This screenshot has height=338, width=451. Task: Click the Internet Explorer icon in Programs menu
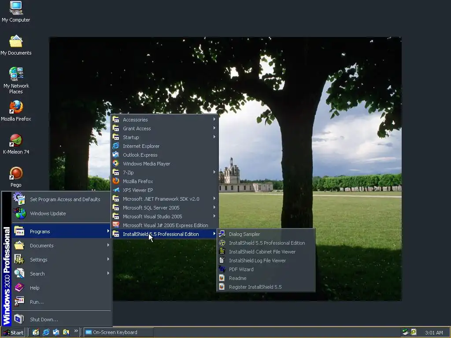tap(116, 146)
